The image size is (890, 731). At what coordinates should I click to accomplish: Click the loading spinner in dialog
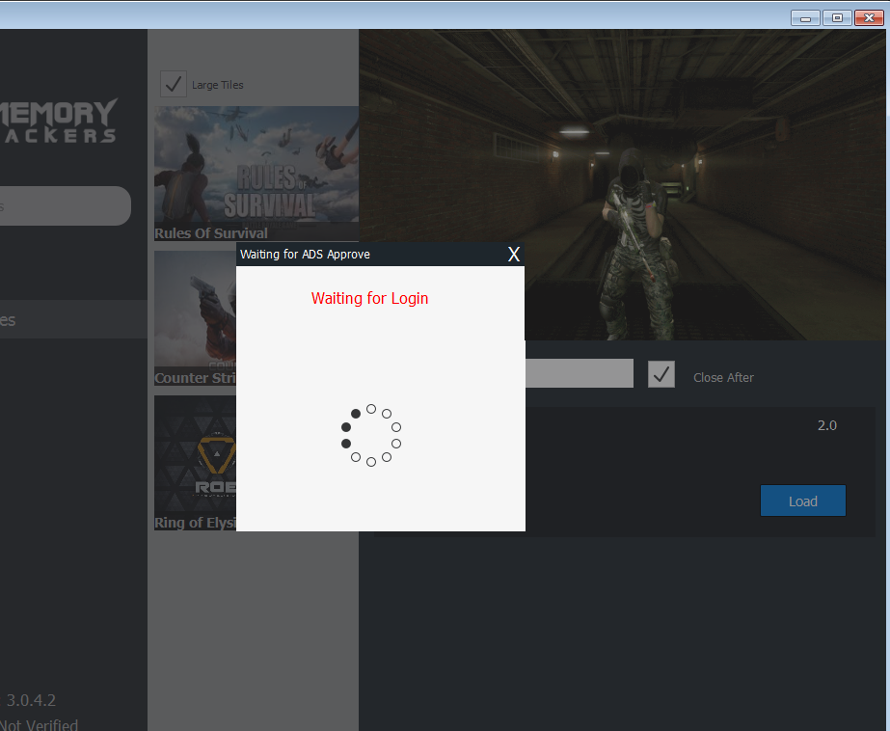click(x=371, y=435)
